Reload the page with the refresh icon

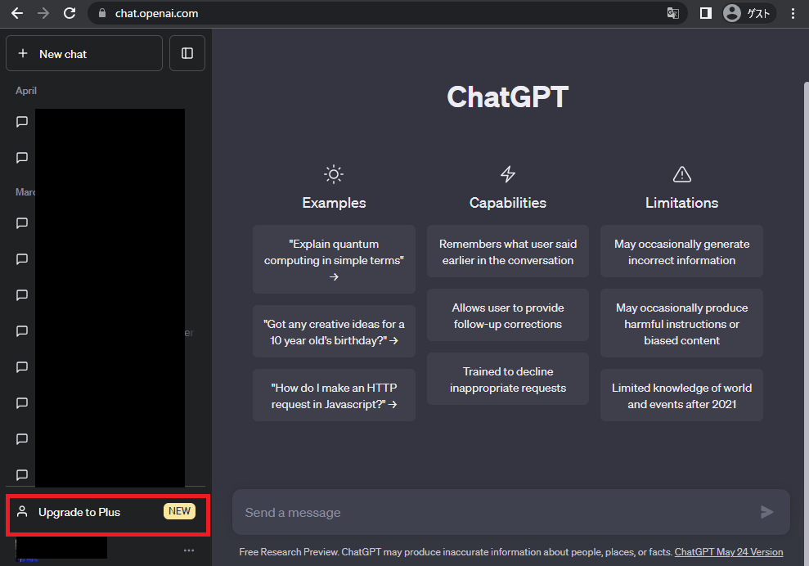tap(69, 13)
